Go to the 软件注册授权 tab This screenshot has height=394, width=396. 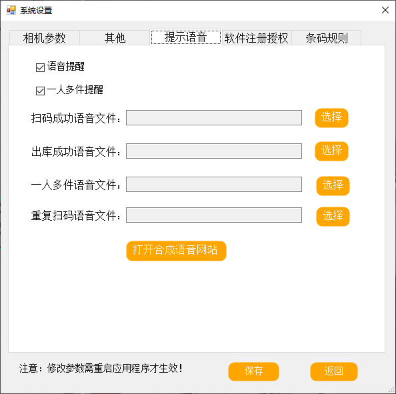[x=257, y=38]
